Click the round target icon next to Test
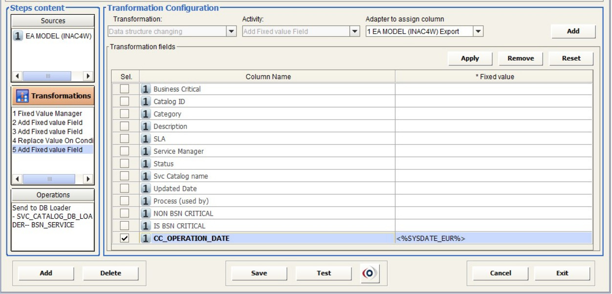This screenshot has height=294, width=612. pyautogui.click(x=370, y=273)
